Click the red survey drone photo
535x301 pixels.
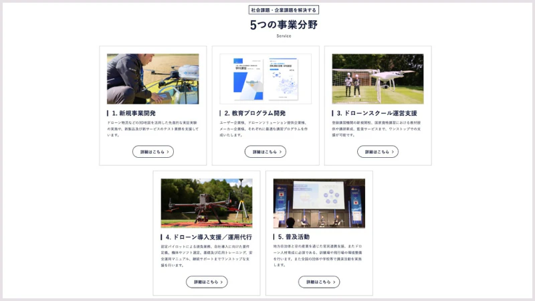207,203
